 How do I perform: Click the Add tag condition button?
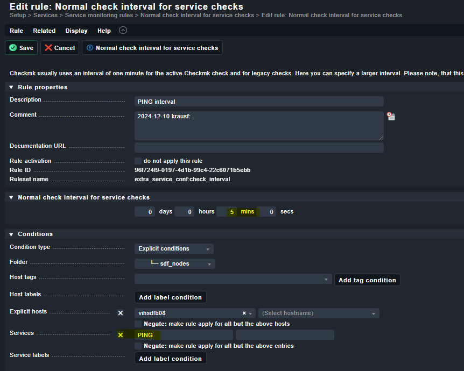[x=367, y=280]
